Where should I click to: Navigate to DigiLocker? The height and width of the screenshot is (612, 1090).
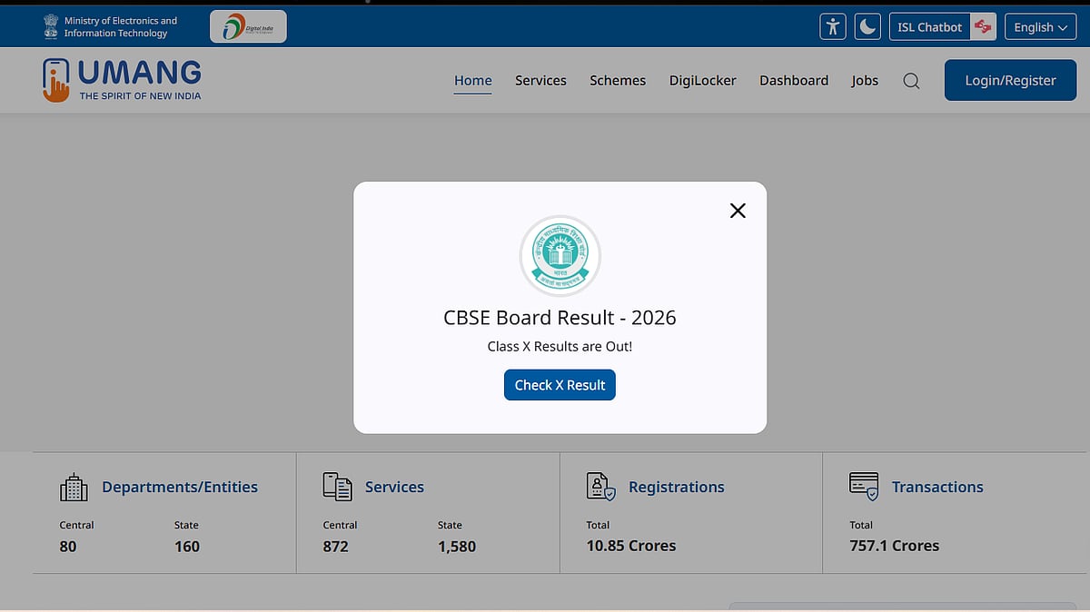tap(702, 81)
